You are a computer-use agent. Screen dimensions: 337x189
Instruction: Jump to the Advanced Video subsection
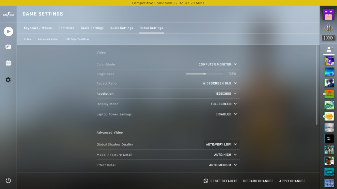(48, 39)
